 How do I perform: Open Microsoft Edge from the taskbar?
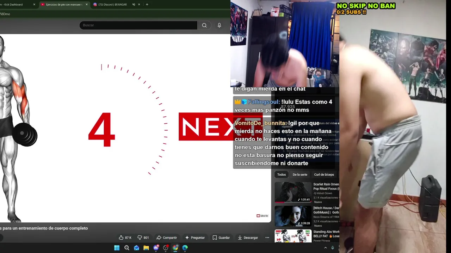(185, 248)
